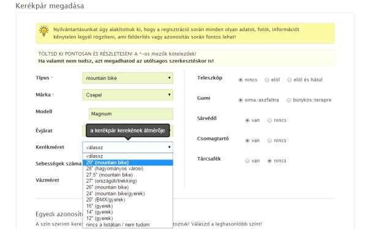Select Gumi 'sima/aszfaltra' radio button

[240, 100]
